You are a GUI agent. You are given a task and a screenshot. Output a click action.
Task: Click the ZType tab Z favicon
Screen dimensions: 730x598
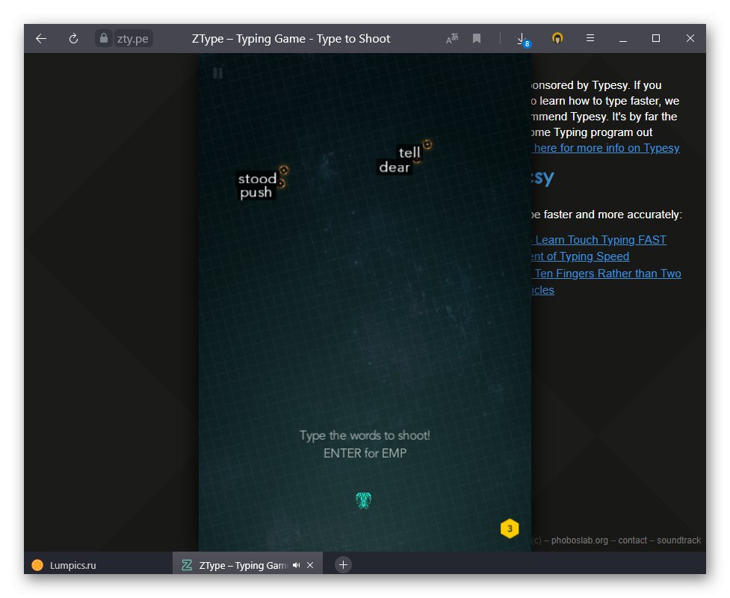tap(187, 565)
